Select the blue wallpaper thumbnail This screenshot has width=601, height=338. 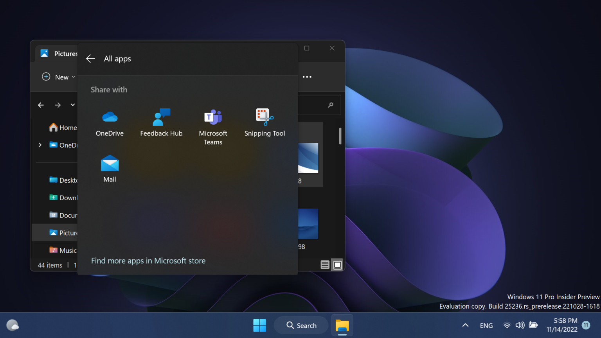click(308, 224)
